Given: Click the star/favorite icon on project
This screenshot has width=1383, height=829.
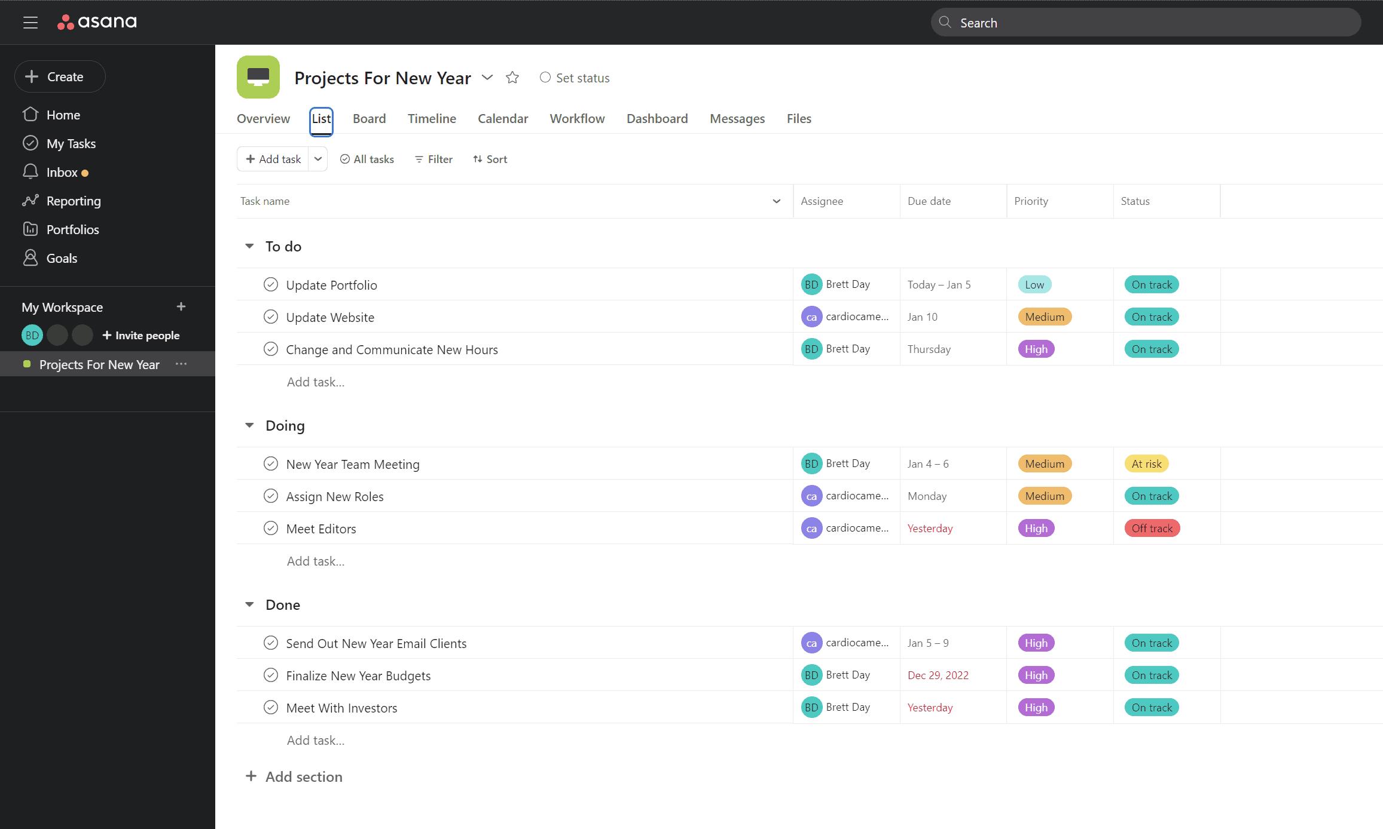Looking at the screenshot, I should [512, 77].
